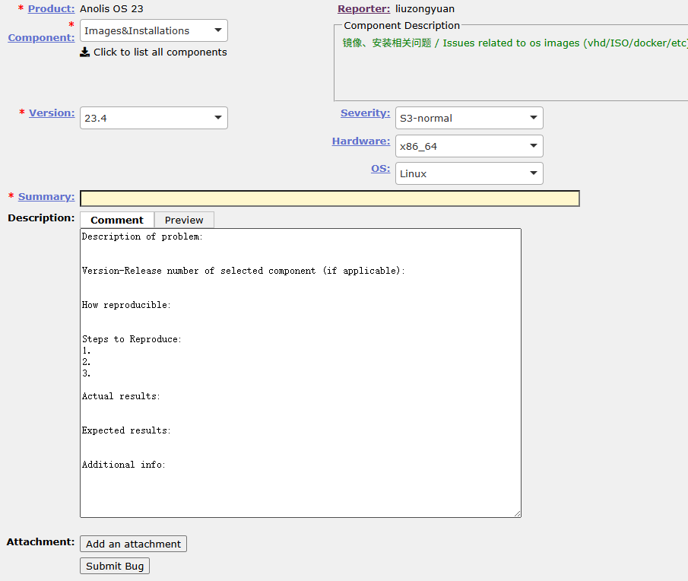The image size is (688, 581).
Task: Click the Add an attachment button
Action: (133, 544)
